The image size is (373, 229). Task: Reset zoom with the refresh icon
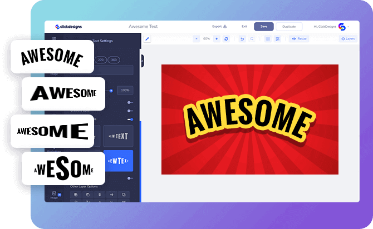pos(226,39)
